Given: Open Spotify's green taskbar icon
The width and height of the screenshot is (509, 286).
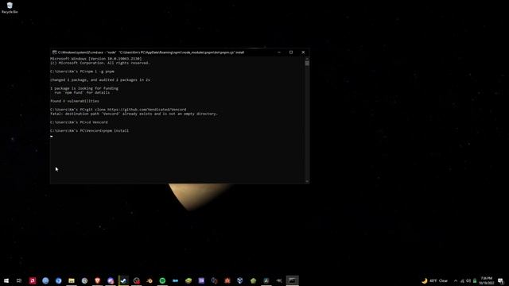Looking at the screenshot, I should (162, 280).
